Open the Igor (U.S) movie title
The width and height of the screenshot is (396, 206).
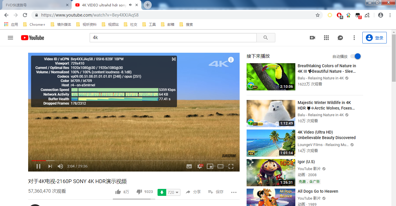pos(306,162)
